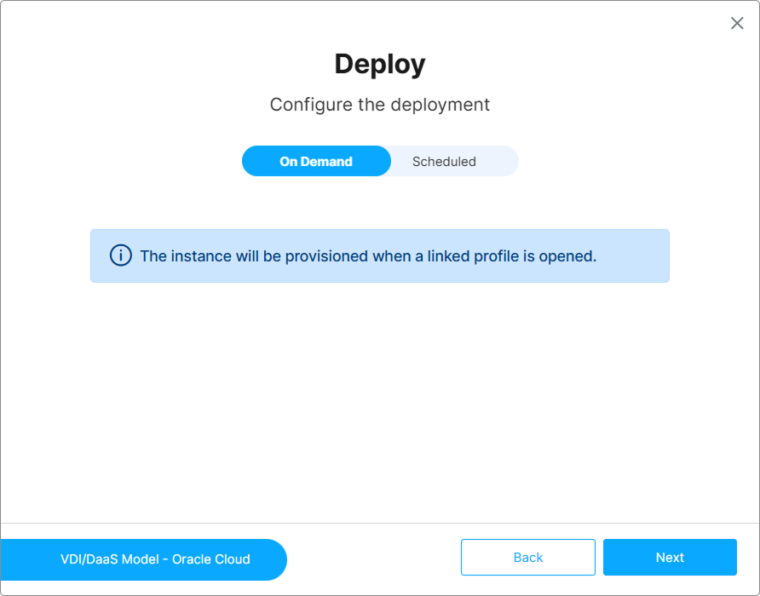Click the 'The instance will be provisioned' message text
Screen dimensions: 760x596
point(368,255)
